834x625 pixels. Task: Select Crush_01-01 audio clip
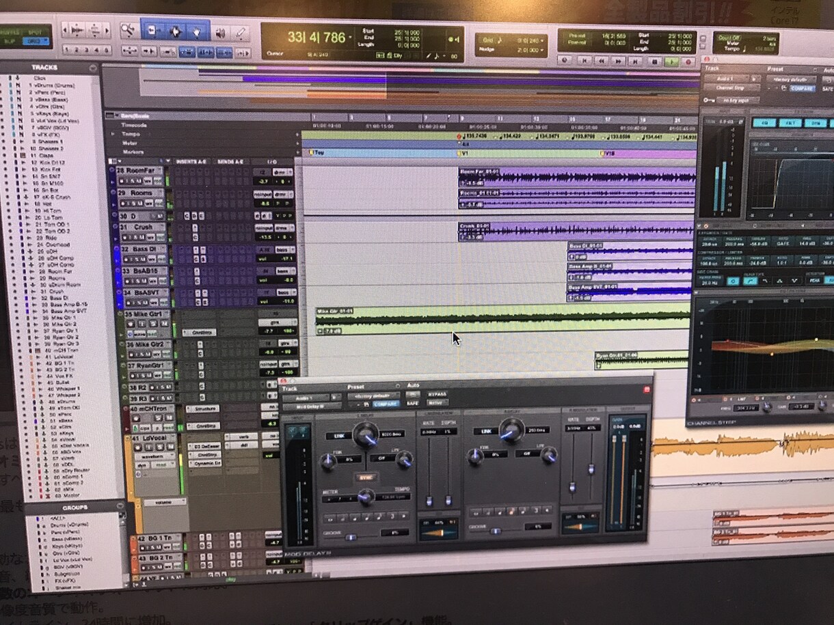point(577,231)
